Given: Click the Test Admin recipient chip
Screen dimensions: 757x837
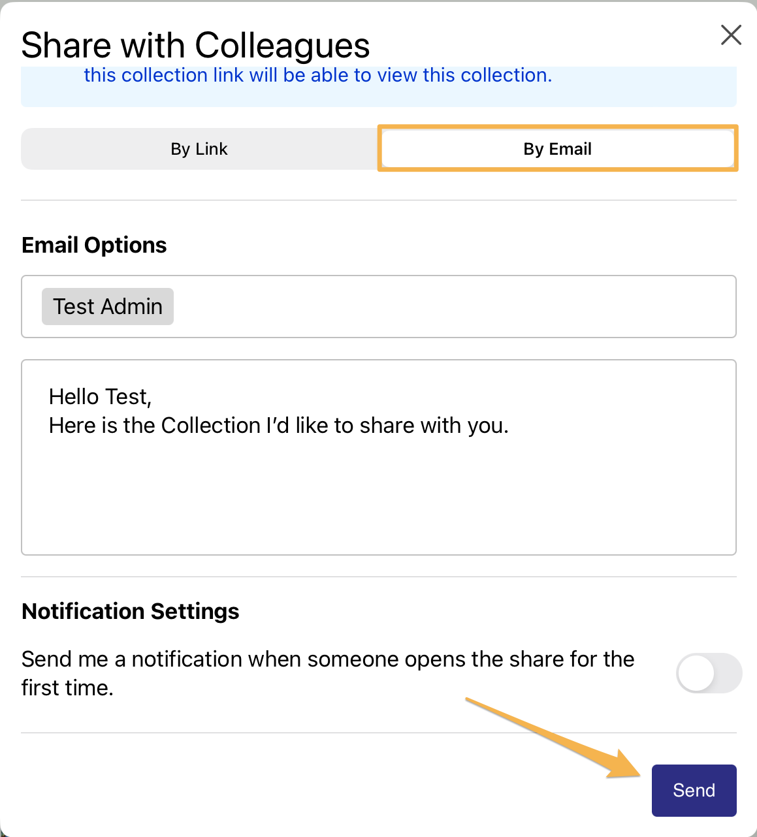Looking at the screenshot, I should 108,306.
